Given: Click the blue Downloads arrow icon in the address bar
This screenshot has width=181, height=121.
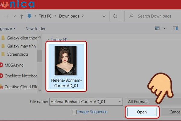Looking at the screenshot, I should click(30, 16).
